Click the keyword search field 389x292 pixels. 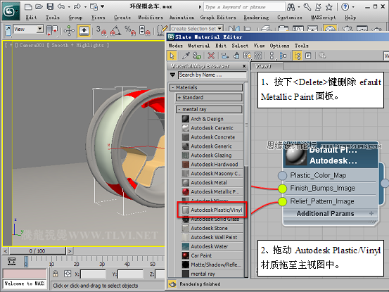pos(244,7)
